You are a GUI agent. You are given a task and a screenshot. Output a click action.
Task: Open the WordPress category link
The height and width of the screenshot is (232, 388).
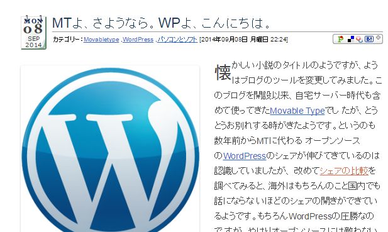[138, 40]
